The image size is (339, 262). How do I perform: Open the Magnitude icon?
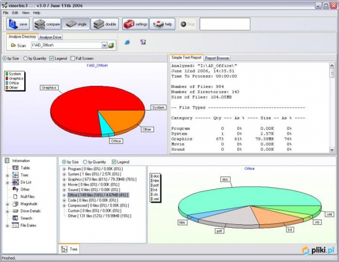(x=15, y=204)
